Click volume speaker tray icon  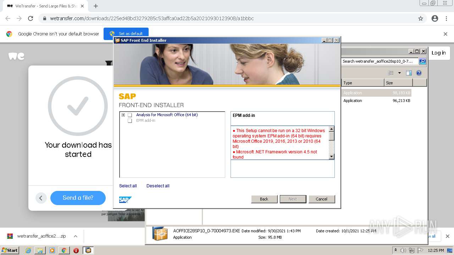(x=403, y=250)
